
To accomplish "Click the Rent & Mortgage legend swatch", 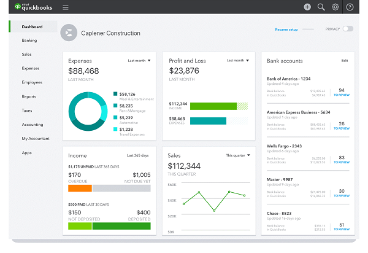I will click(x=115, y=106).
